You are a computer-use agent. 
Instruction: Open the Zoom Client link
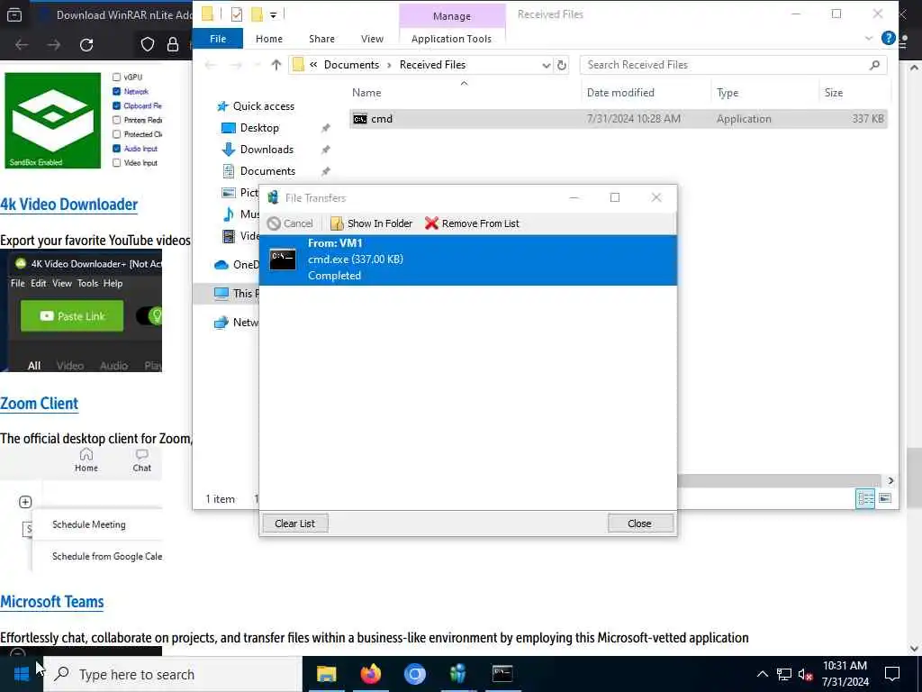coord(39,404)
